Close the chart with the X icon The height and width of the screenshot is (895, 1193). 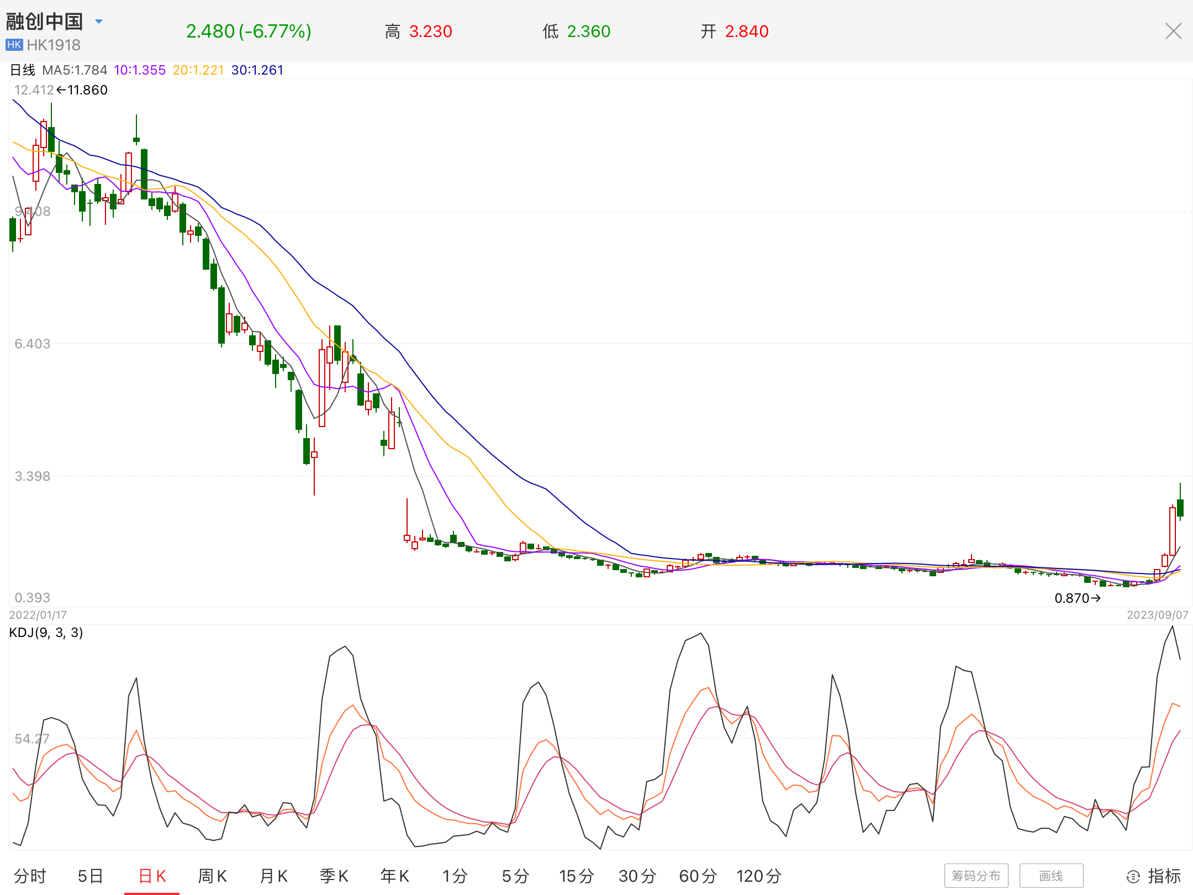point(1173,31)
